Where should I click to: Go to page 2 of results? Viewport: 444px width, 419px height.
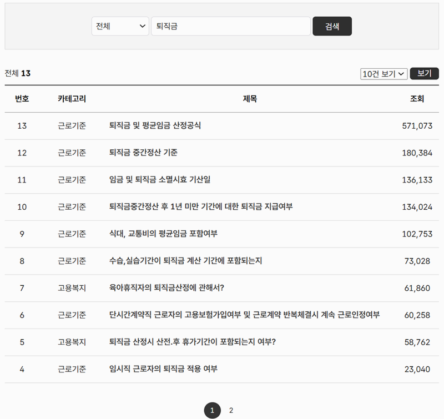coord(231,410)
